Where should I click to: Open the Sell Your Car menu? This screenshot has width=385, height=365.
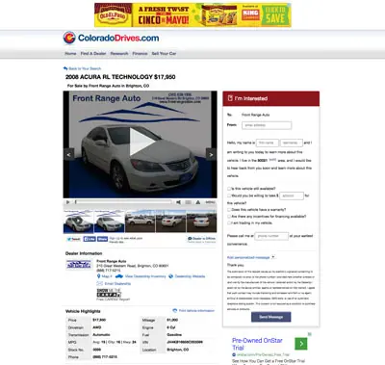(164, 54)
